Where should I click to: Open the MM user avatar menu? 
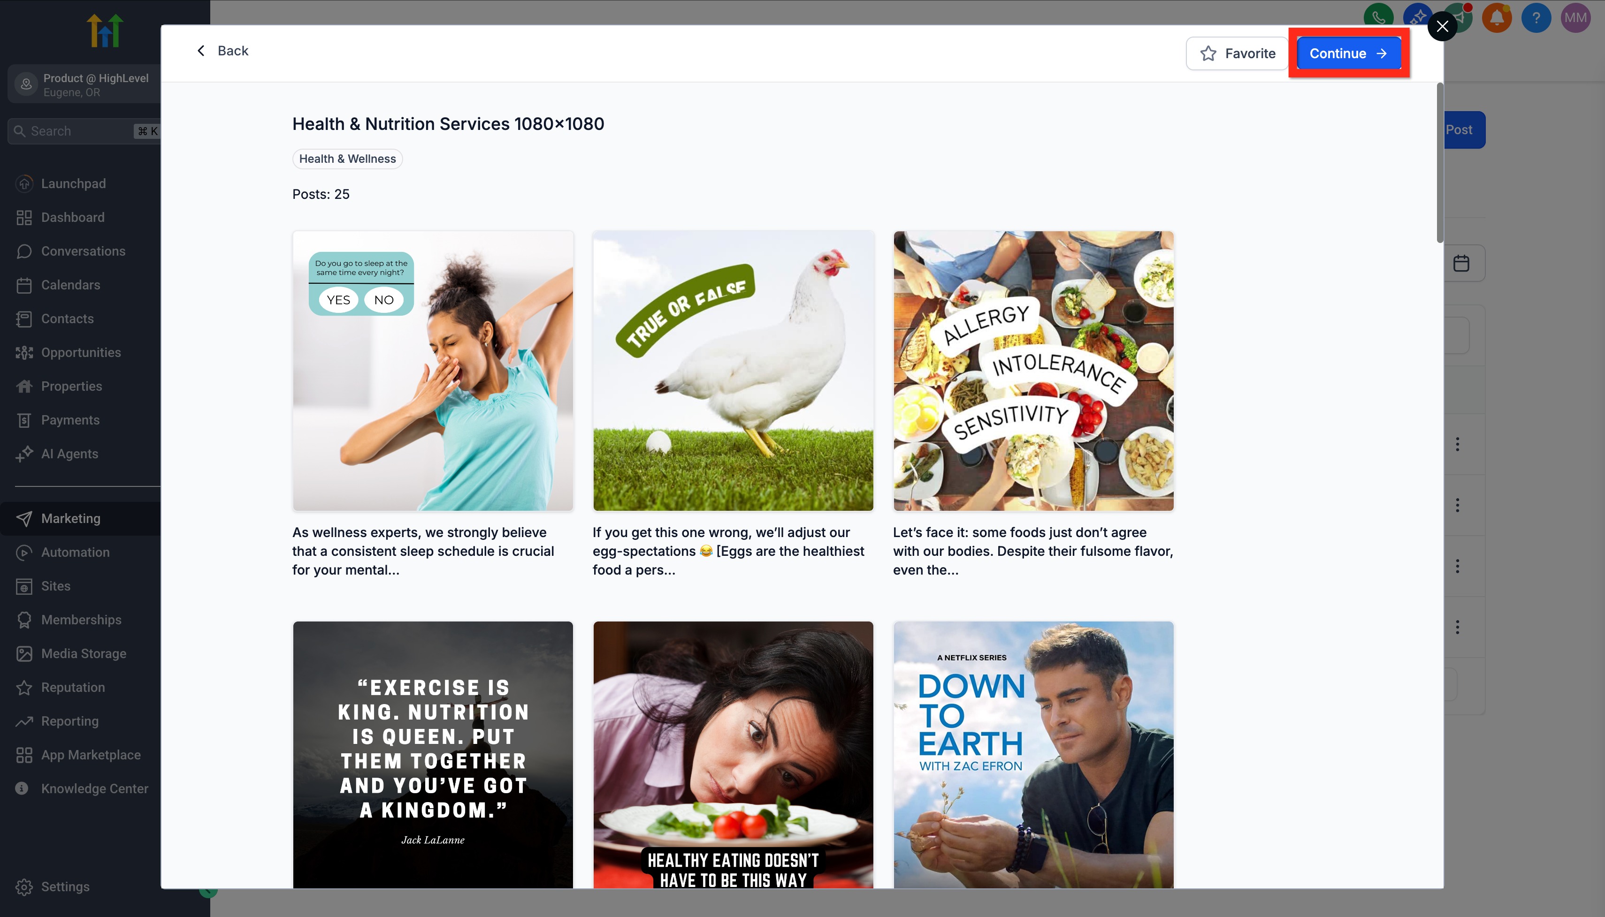click(x=1575, y=18)
